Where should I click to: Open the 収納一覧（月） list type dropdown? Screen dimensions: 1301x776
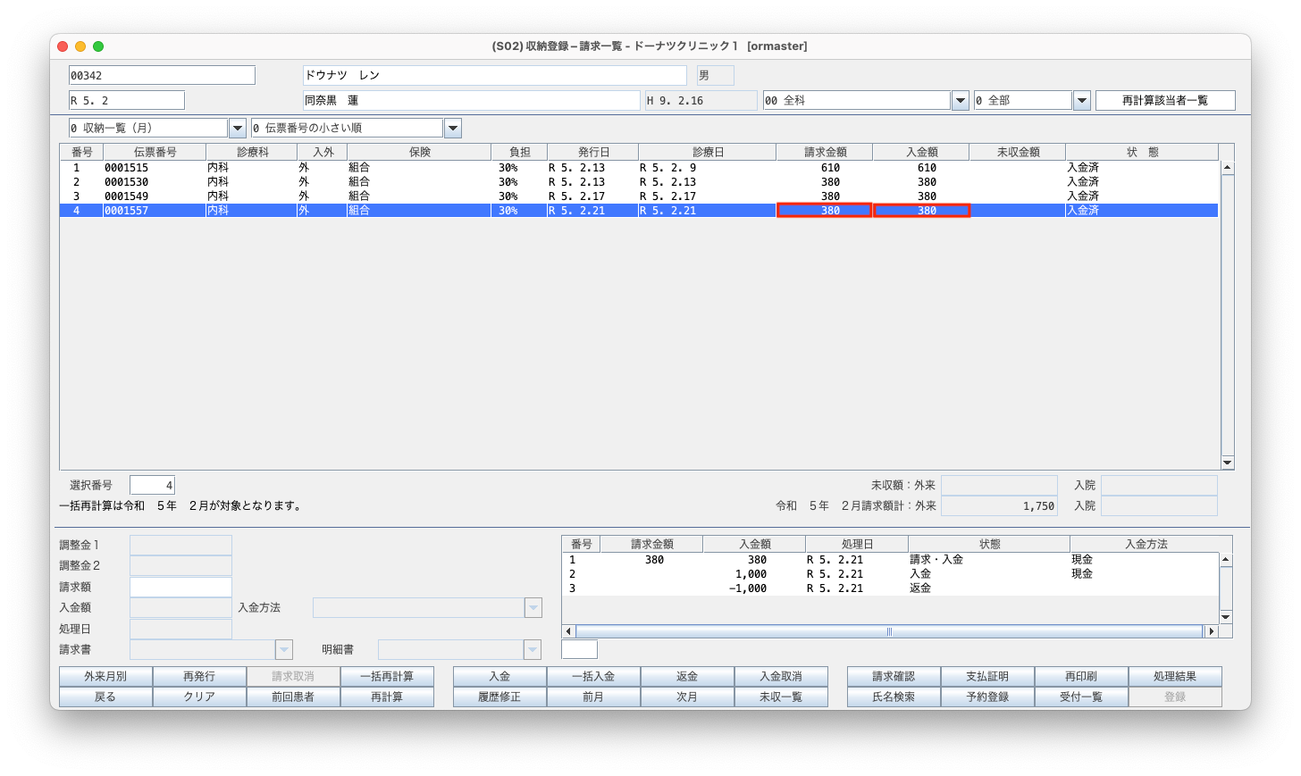238,129
